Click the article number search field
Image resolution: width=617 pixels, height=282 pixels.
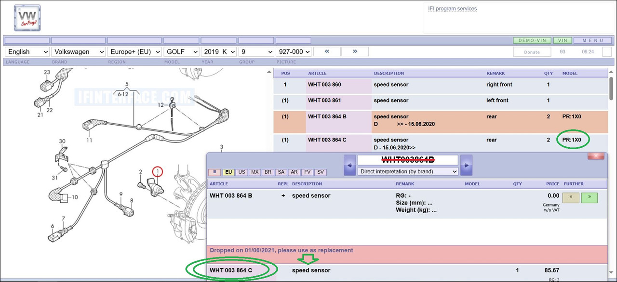pos(408,160)
